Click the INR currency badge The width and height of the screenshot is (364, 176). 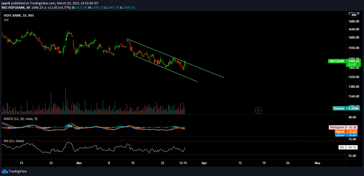coord(354,15)
